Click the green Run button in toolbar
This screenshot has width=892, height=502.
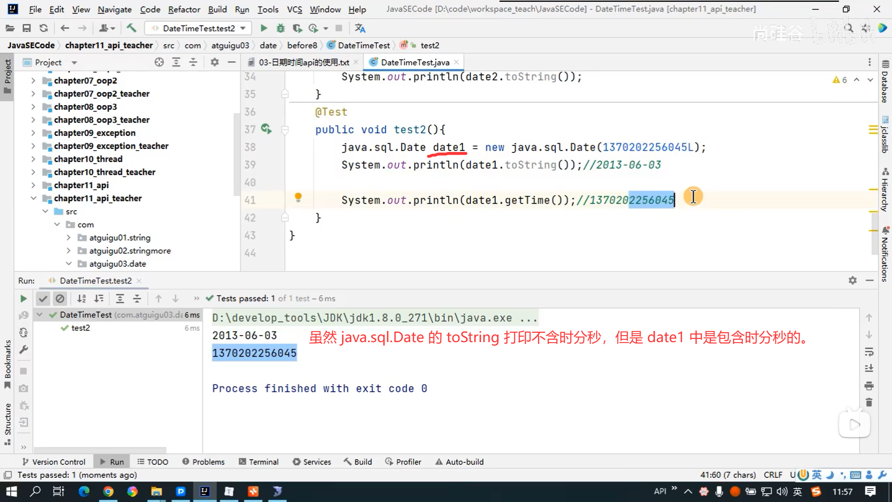263,28
